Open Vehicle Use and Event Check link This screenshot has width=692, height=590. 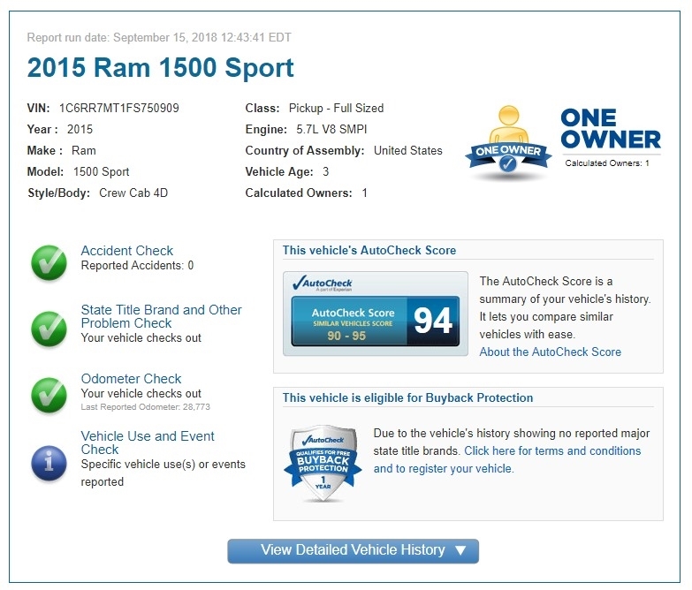tap(148, 442)
